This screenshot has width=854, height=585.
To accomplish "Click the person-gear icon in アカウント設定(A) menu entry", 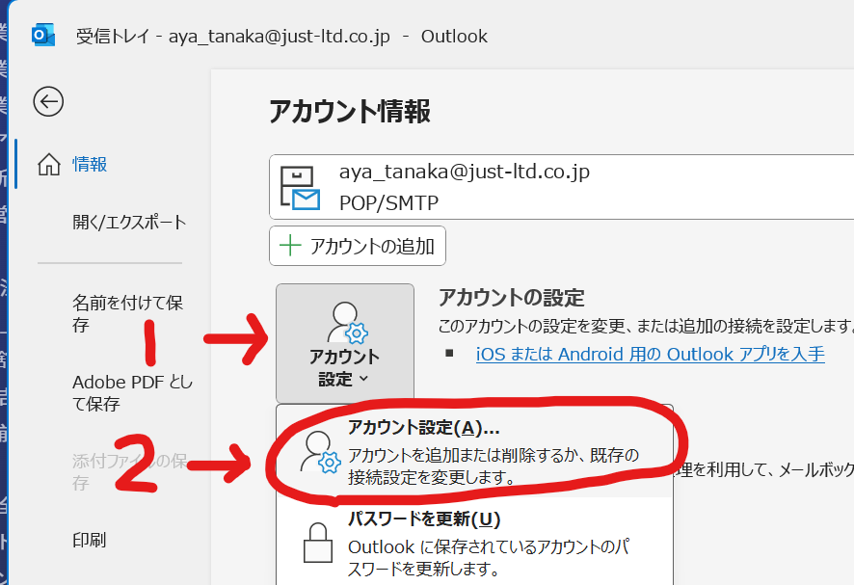I will [320, 452].
